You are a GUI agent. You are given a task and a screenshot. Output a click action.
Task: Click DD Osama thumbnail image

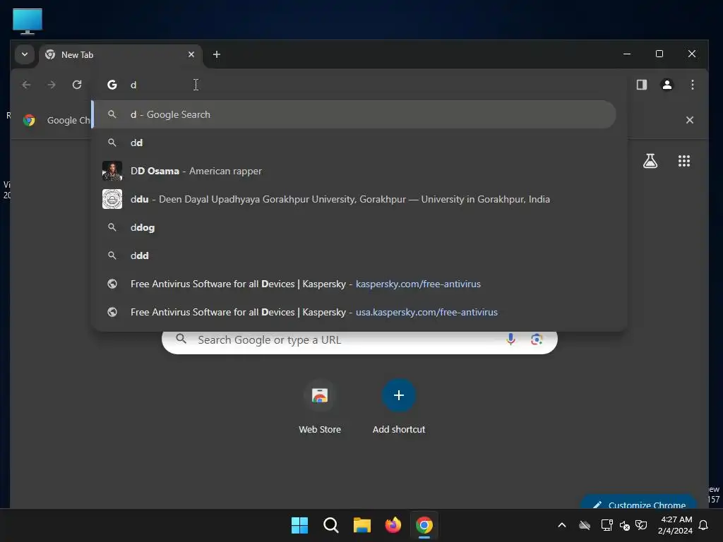(112, 171)
